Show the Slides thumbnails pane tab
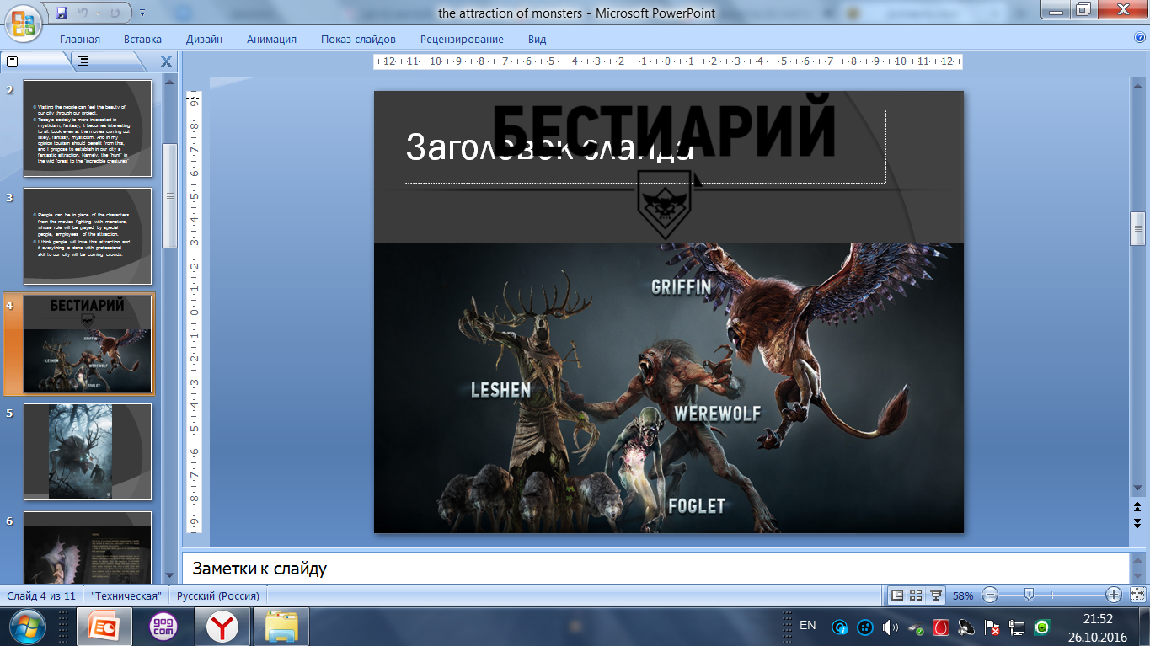Image resolution: width=1150 pixels, height=646 pixels. 35,61
